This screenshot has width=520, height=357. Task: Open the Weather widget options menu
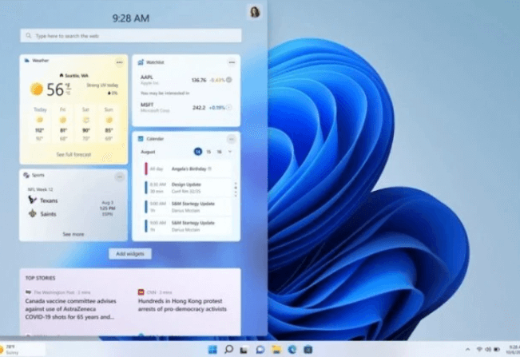click(119, 62)
